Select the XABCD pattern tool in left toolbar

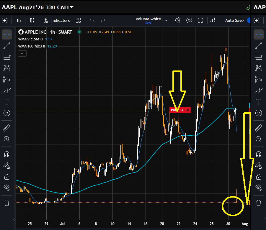coord(7,68)
